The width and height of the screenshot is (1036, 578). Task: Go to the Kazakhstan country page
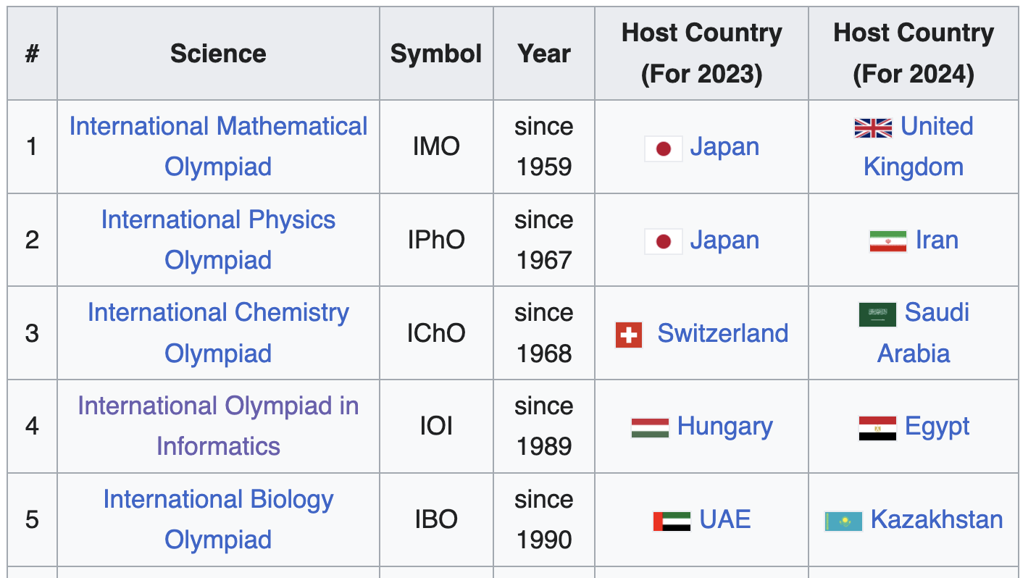(936, 520)
